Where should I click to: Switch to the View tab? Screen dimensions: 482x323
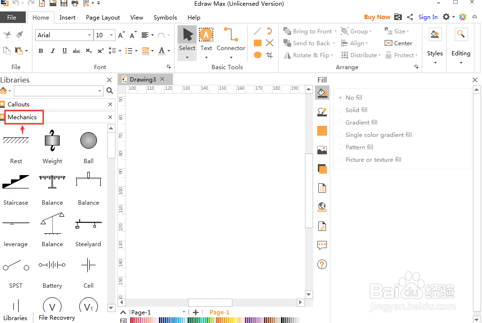pos(136,18)
